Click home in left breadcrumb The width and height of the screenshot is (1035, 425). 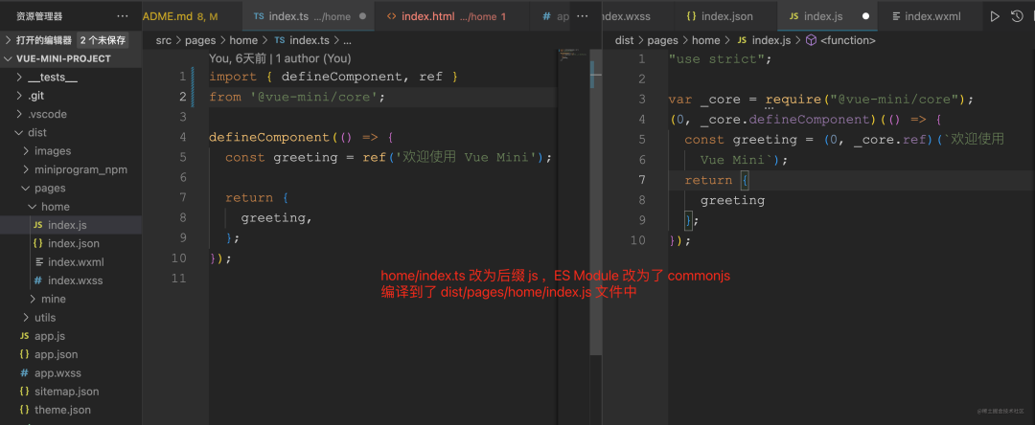tap(243, 40)
